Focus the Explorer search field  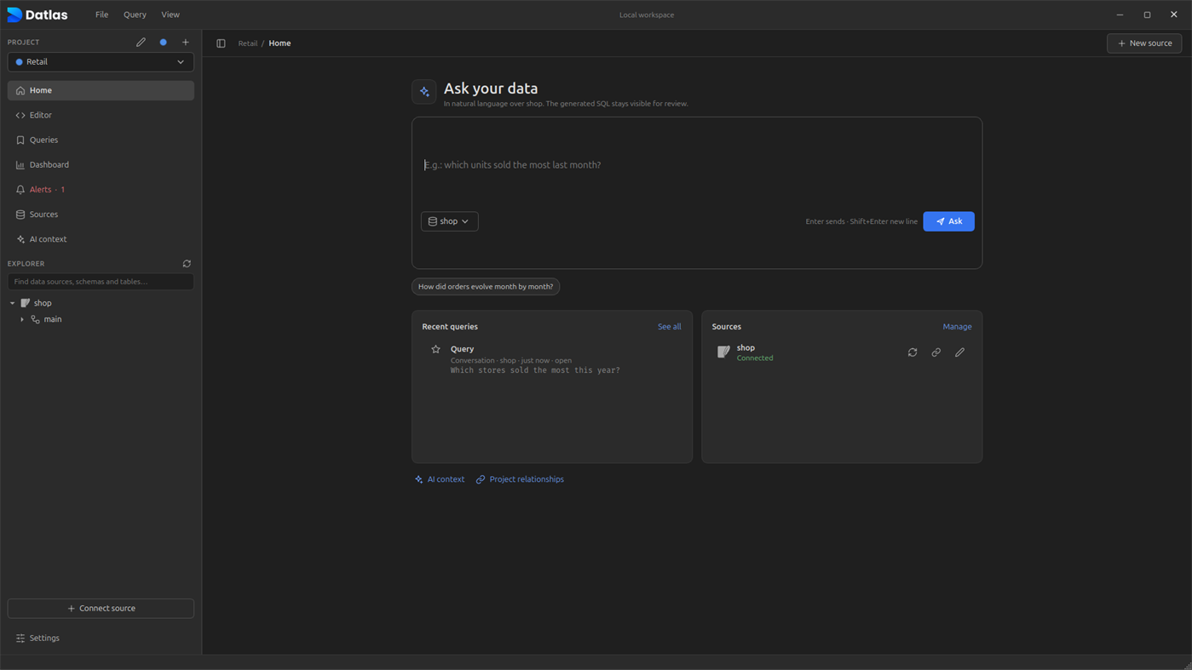(101, 282)
